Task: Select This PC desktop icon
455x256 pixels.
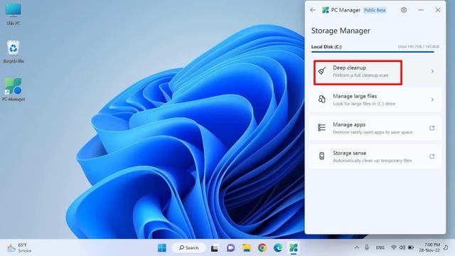Action: click(x=13, y=14)
